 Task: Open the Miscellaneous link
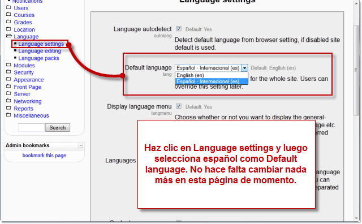coord(32,116)
